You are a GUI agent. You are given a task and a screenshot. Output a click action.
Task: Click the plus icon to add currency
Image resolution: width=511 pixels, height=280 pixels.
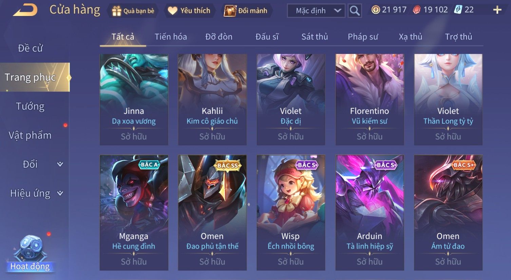pos(497,10)
